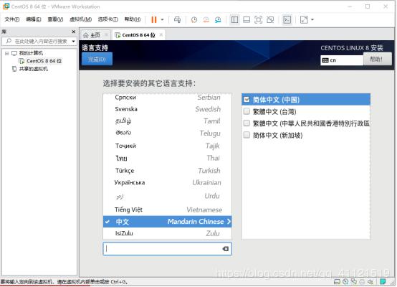Check 繁體中文 (台灣) checkbox
The width and height of the screenshot is (397, 287).
[247, 111]
